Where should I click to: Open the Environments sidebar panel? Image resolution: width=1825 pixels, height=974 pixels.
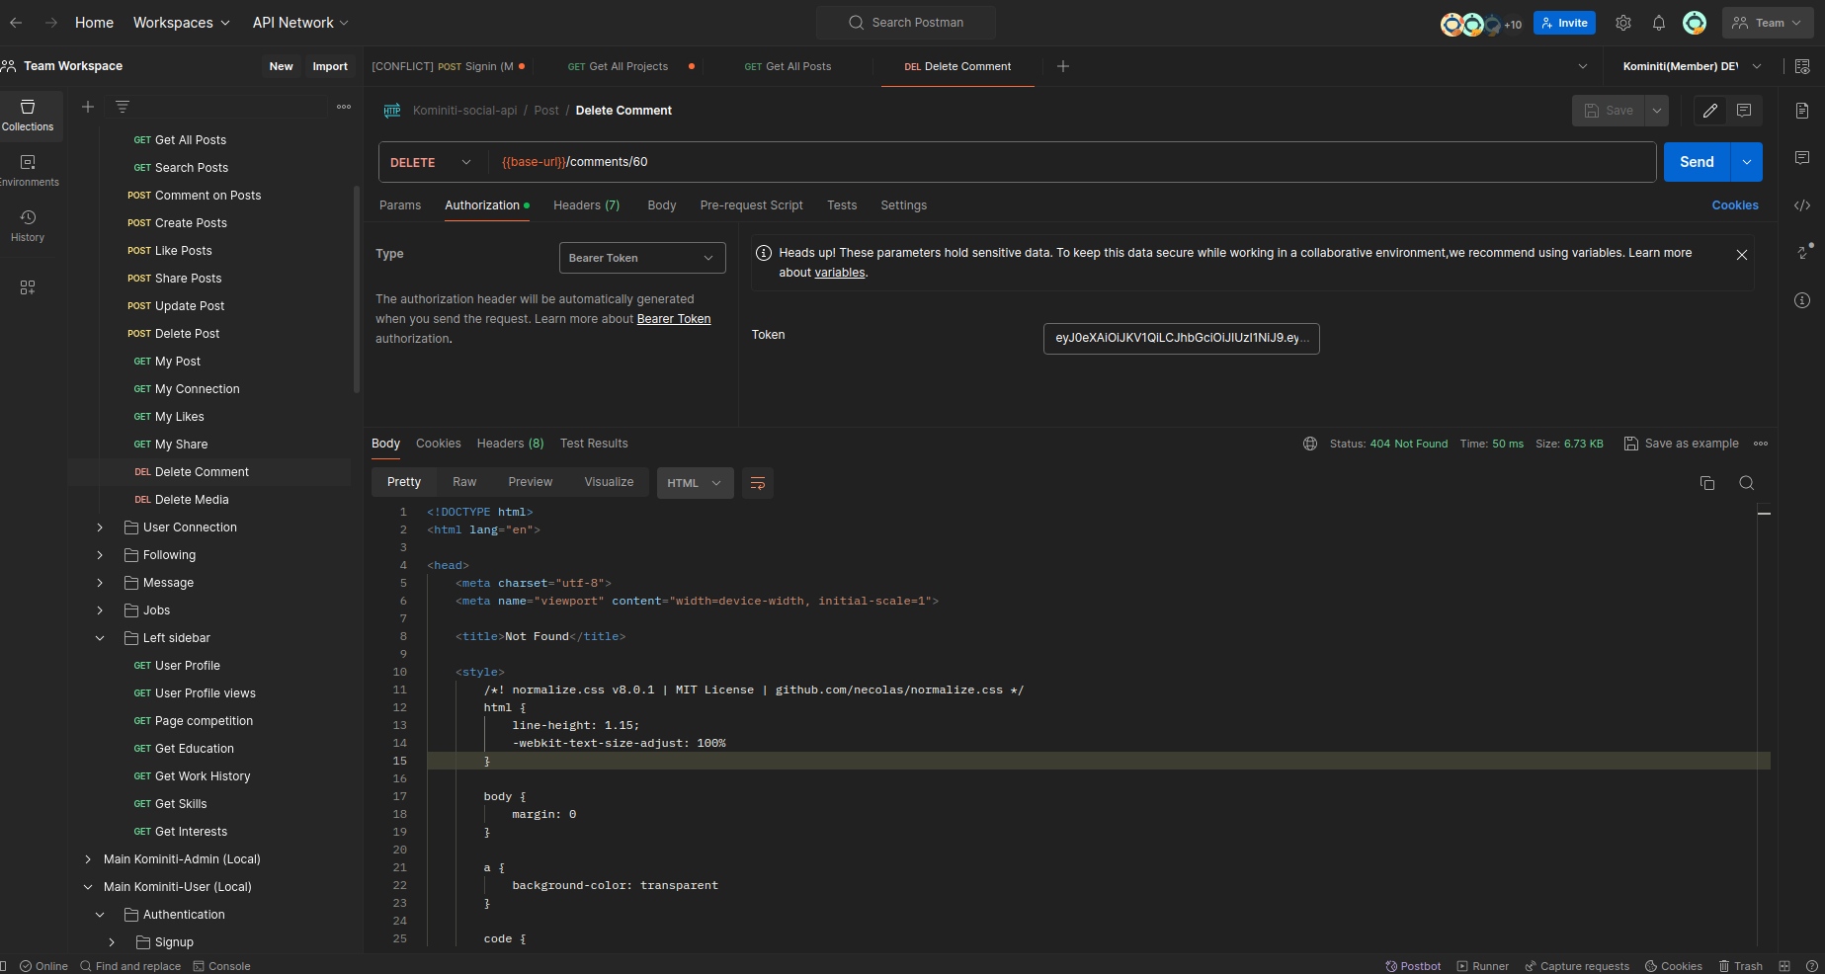(x=28, y=170)
